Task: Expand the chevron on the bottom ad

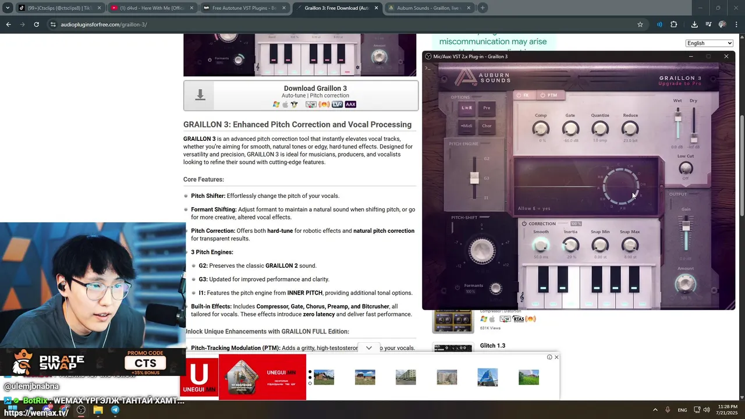Action: 368,348
